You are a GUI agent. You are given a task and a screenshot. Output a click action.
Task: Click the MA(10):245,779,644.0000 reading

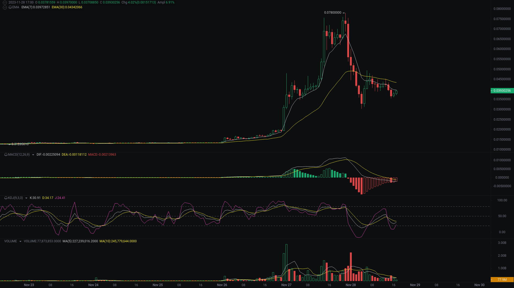coord(118,241)
